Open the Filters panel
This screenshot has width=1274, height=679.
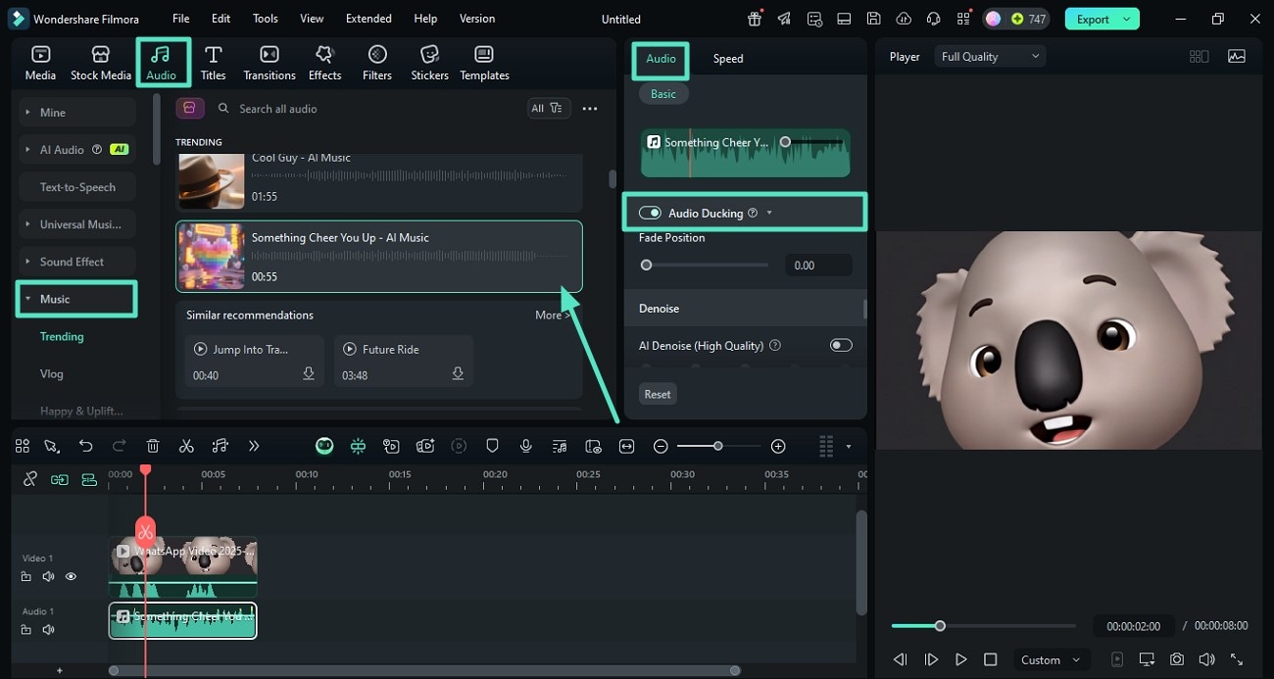pyautogui.click(x=377, y=63)
